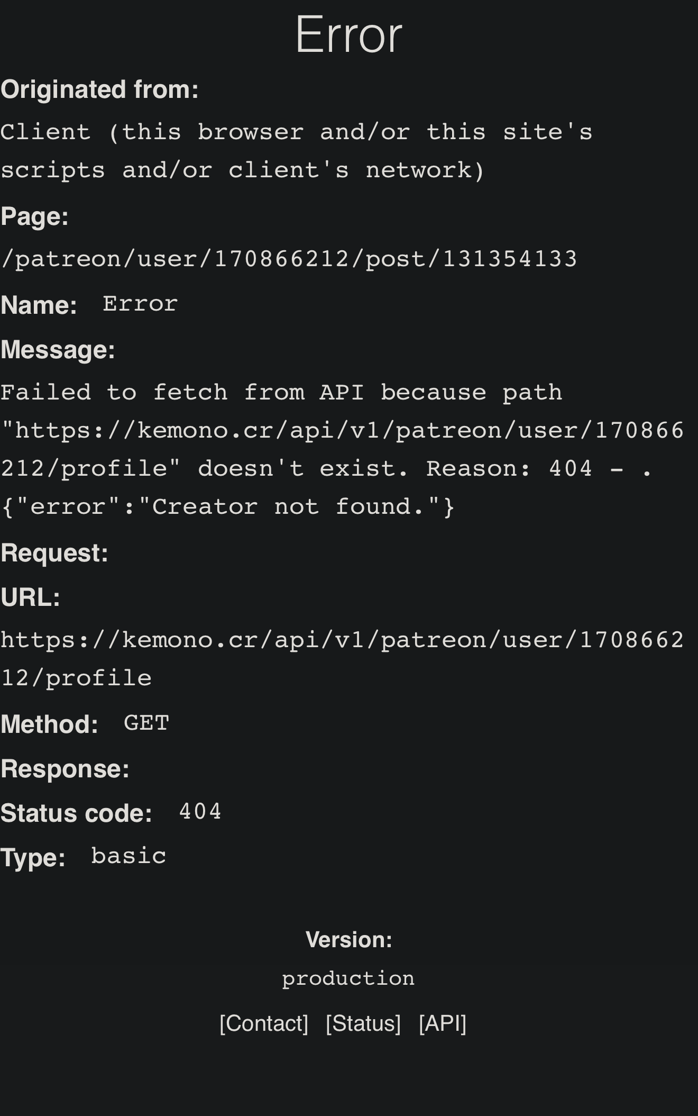Click the large Error page heading
The width and height of the screenshot is (698, 1116).
[x=349, y=35]
